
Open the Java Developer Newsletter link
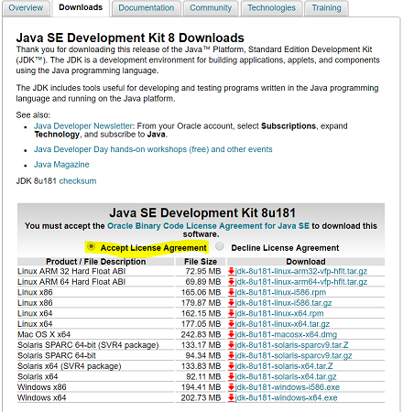point(83,126)
